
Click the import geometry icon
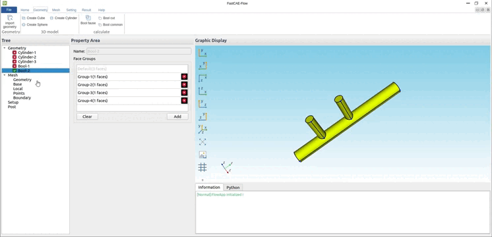10,18
